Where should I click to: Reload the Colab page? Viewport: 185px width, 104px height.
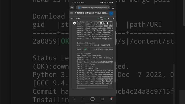click(113, 8)
